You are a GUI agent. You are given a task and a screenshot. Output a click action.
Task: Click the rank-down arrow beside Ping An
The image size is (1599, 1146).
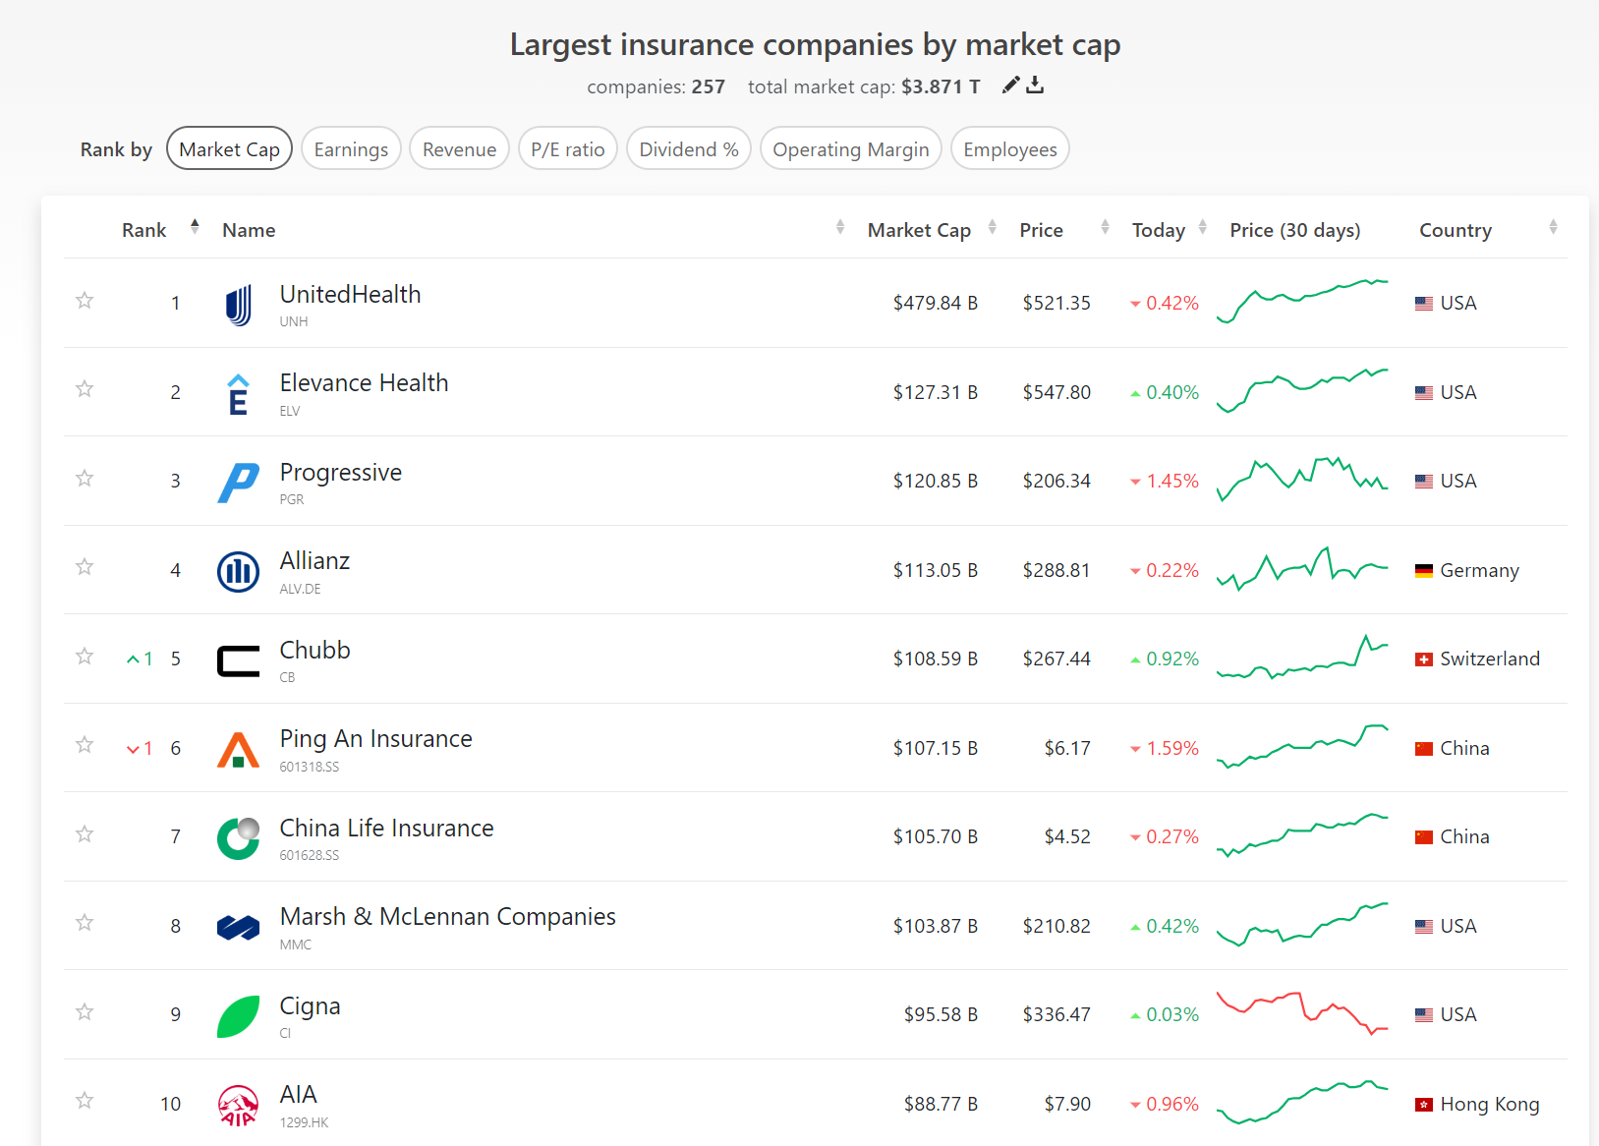(133, 749)
